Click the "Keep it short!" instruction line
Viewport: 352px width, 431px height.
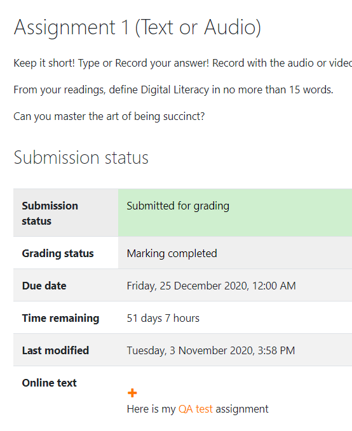[x=183, y=63]
